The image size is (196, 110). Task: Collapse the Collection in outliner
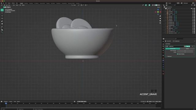tap(164, 9)
